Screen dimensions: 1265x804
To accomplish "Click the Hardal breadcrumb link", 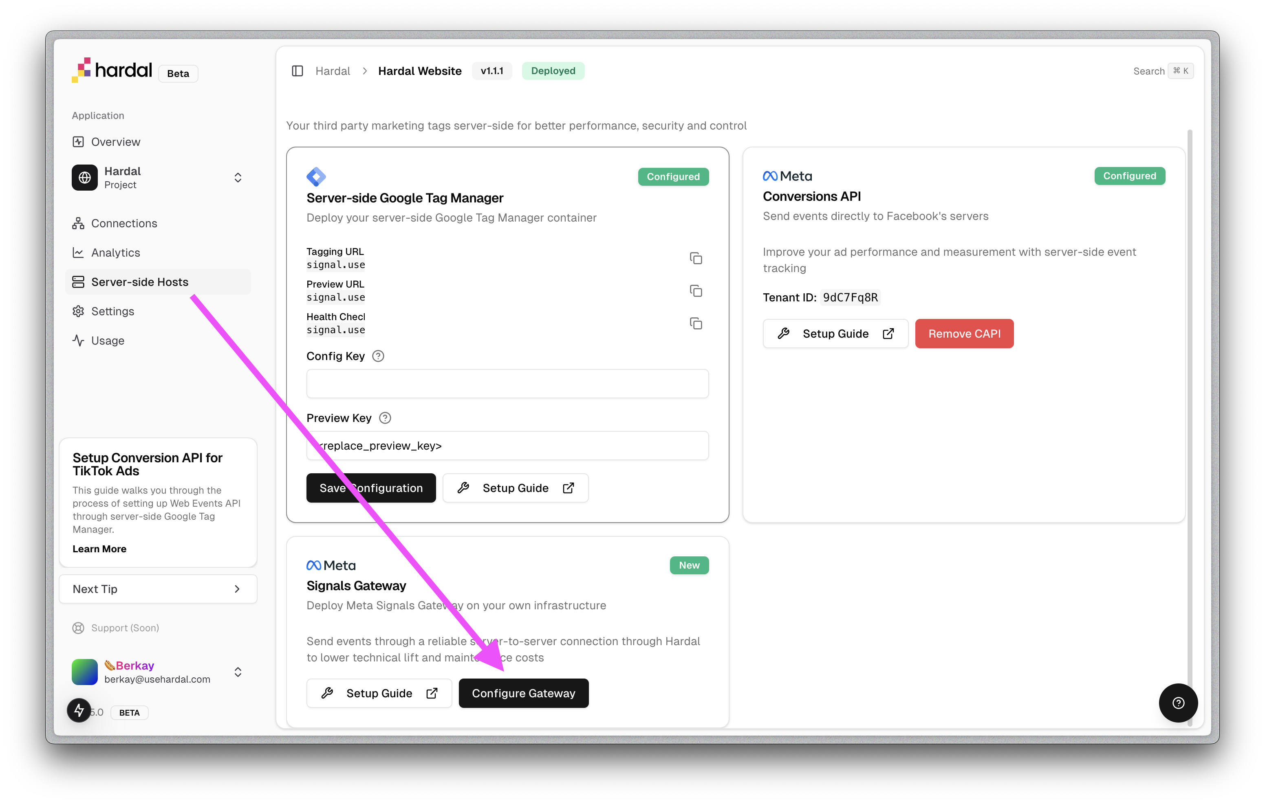I will point(333,71).
